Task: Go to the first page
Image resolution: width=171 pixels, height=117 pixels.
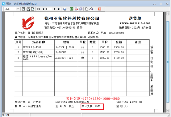Action: click(x=38, y=9)
